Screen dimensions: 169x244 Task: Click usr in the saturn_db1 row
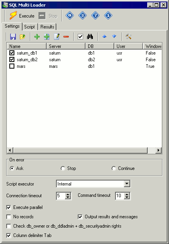click(x=119, y=53)
